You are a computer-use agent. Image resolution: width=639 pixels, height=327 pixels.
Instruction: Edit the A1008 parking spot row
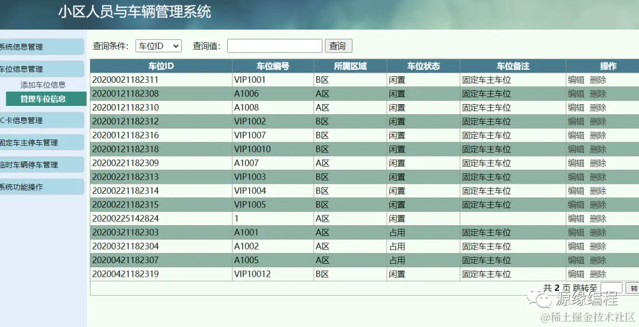[576, 108]
